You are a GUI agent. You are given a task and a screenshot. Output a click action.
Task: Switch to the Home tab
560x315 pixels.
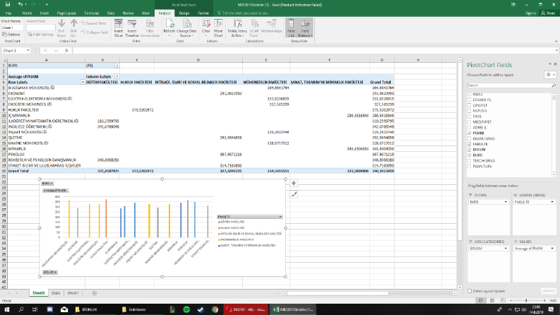coord(27,13)
